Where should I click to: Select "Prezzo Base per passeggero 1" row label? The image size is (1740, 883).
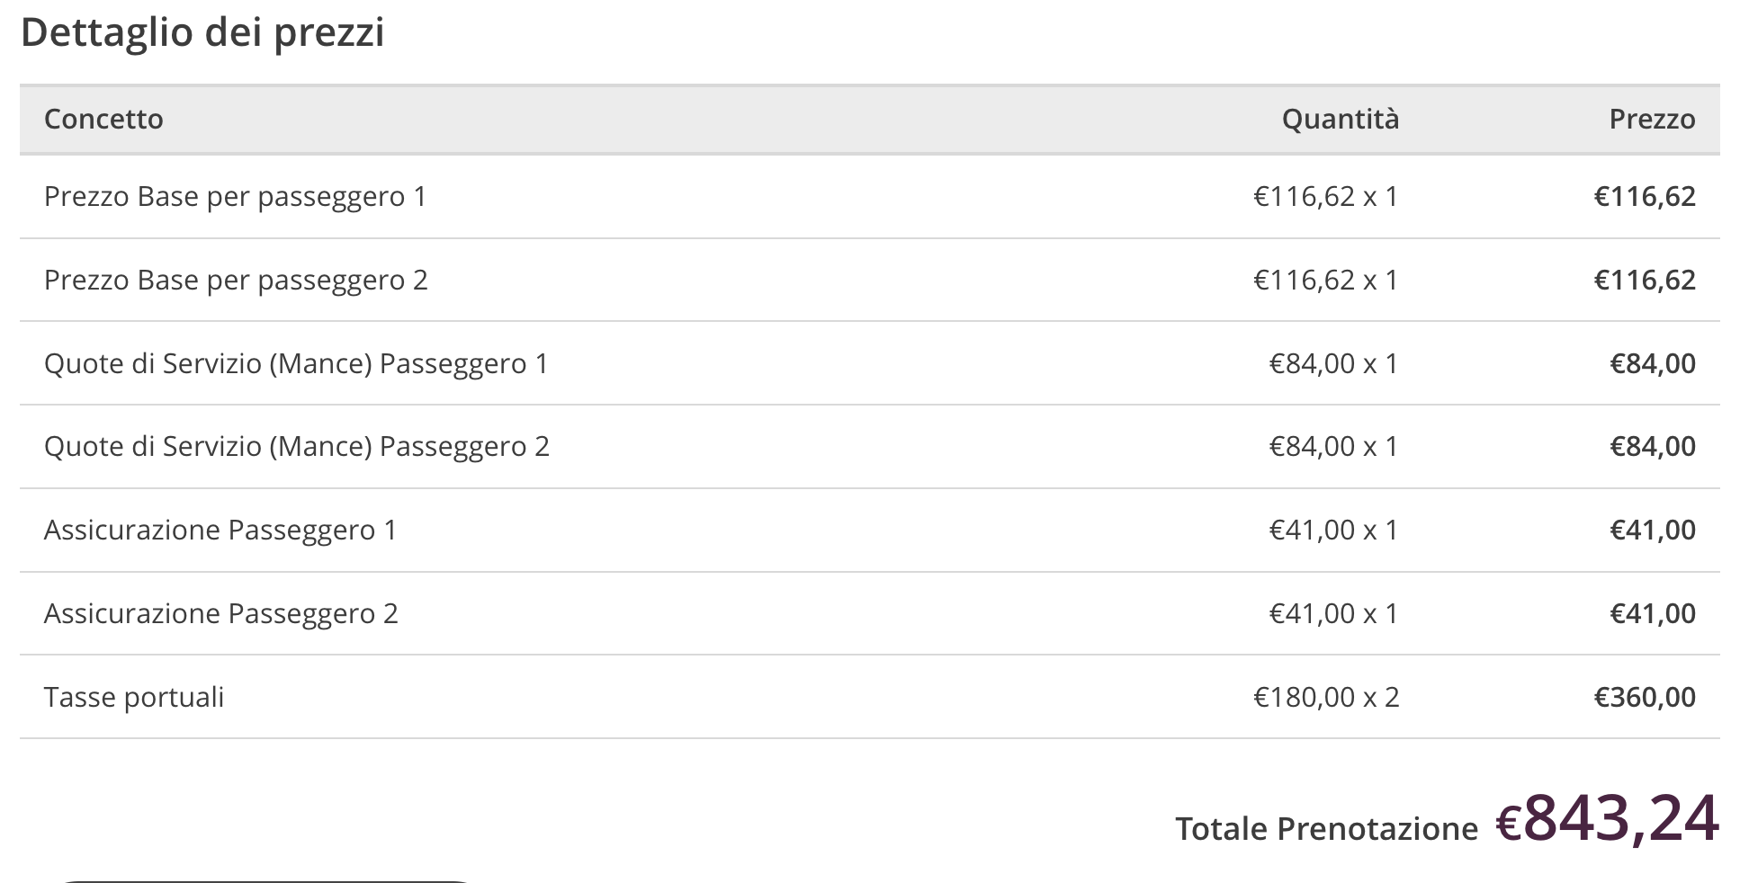point(235,197)
